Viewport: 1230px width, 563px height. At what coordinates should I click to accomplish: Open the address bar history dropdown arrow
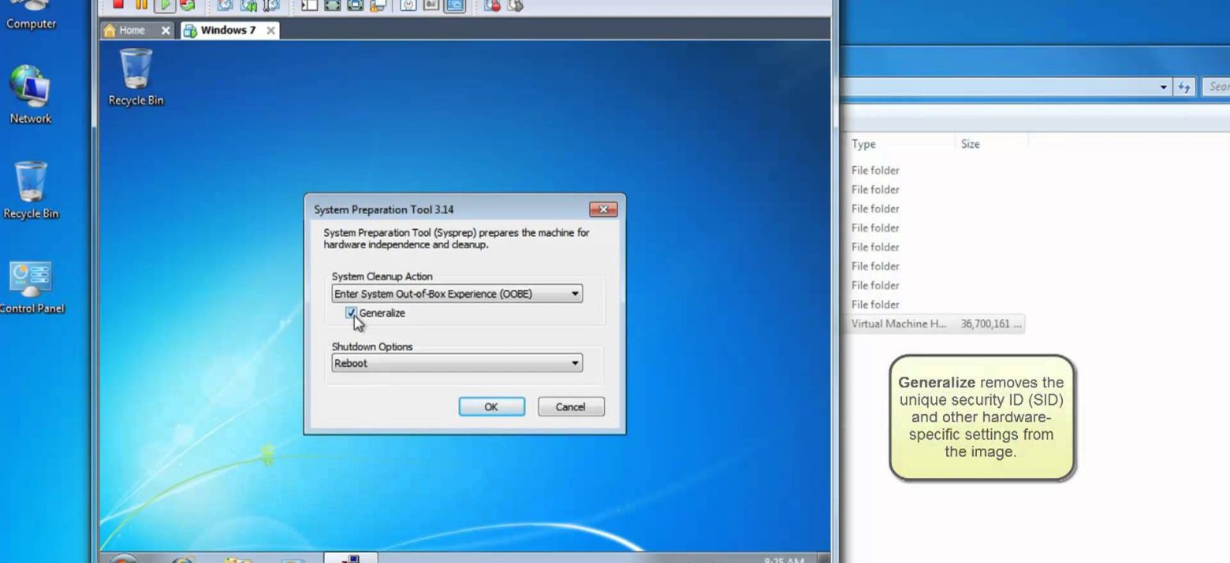coord(1164,87)
